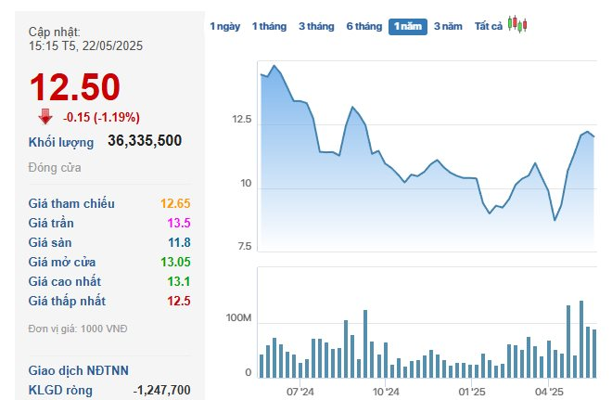Click the Giá sàn value 11.8
Viewport: 612px width, 400px height.
click(x=178, y=242)
